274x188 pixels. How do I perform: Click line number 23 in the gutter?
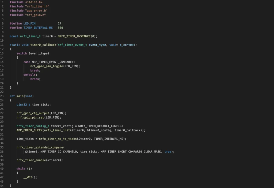tap(2, 96)
